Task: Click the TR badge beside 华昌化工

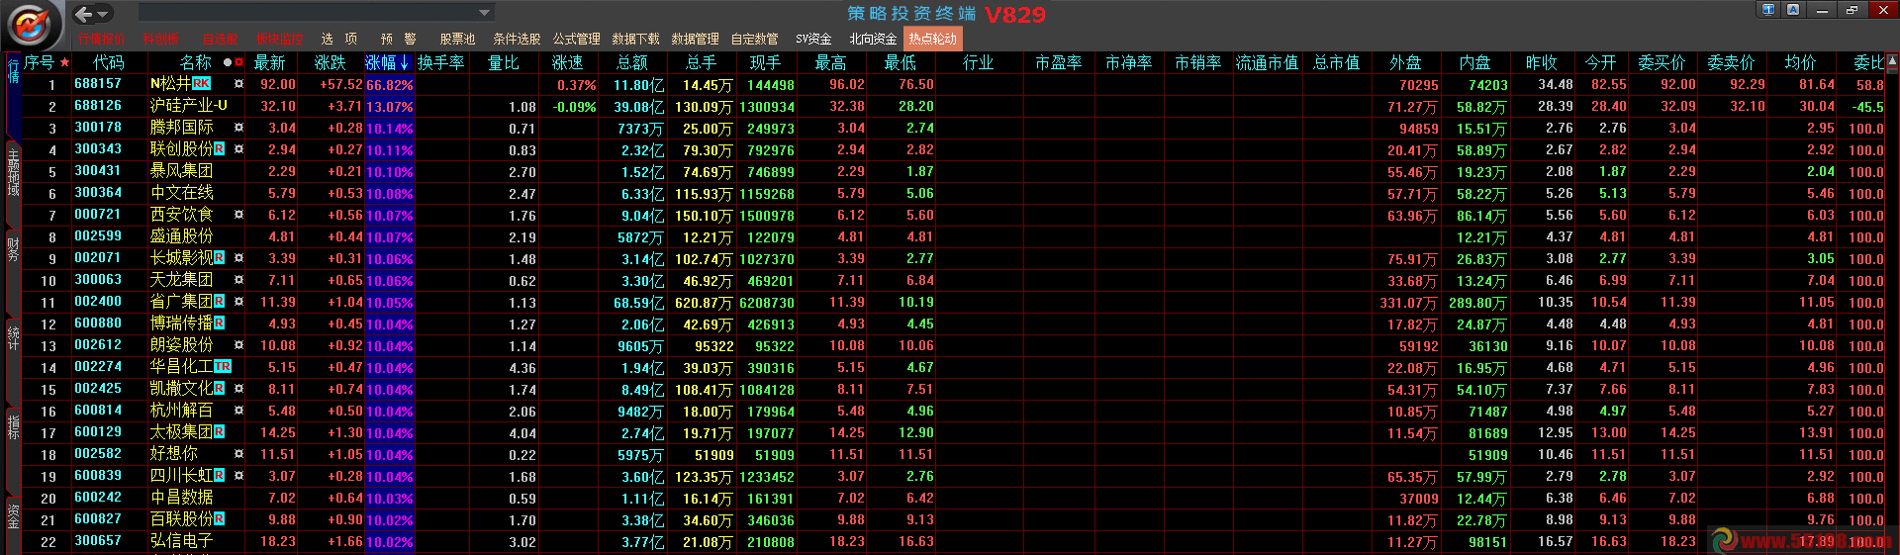Action: pos(223,367)
